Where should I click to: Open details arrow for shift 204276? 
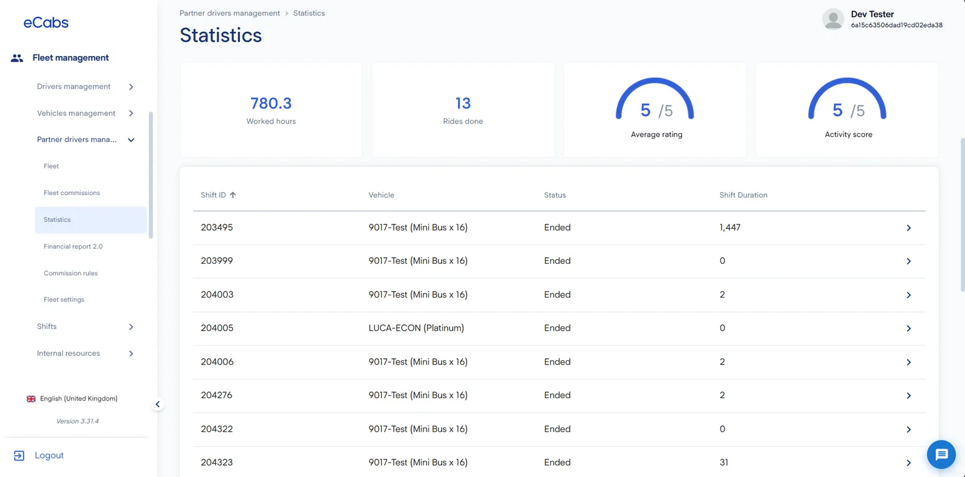point(908,396)
